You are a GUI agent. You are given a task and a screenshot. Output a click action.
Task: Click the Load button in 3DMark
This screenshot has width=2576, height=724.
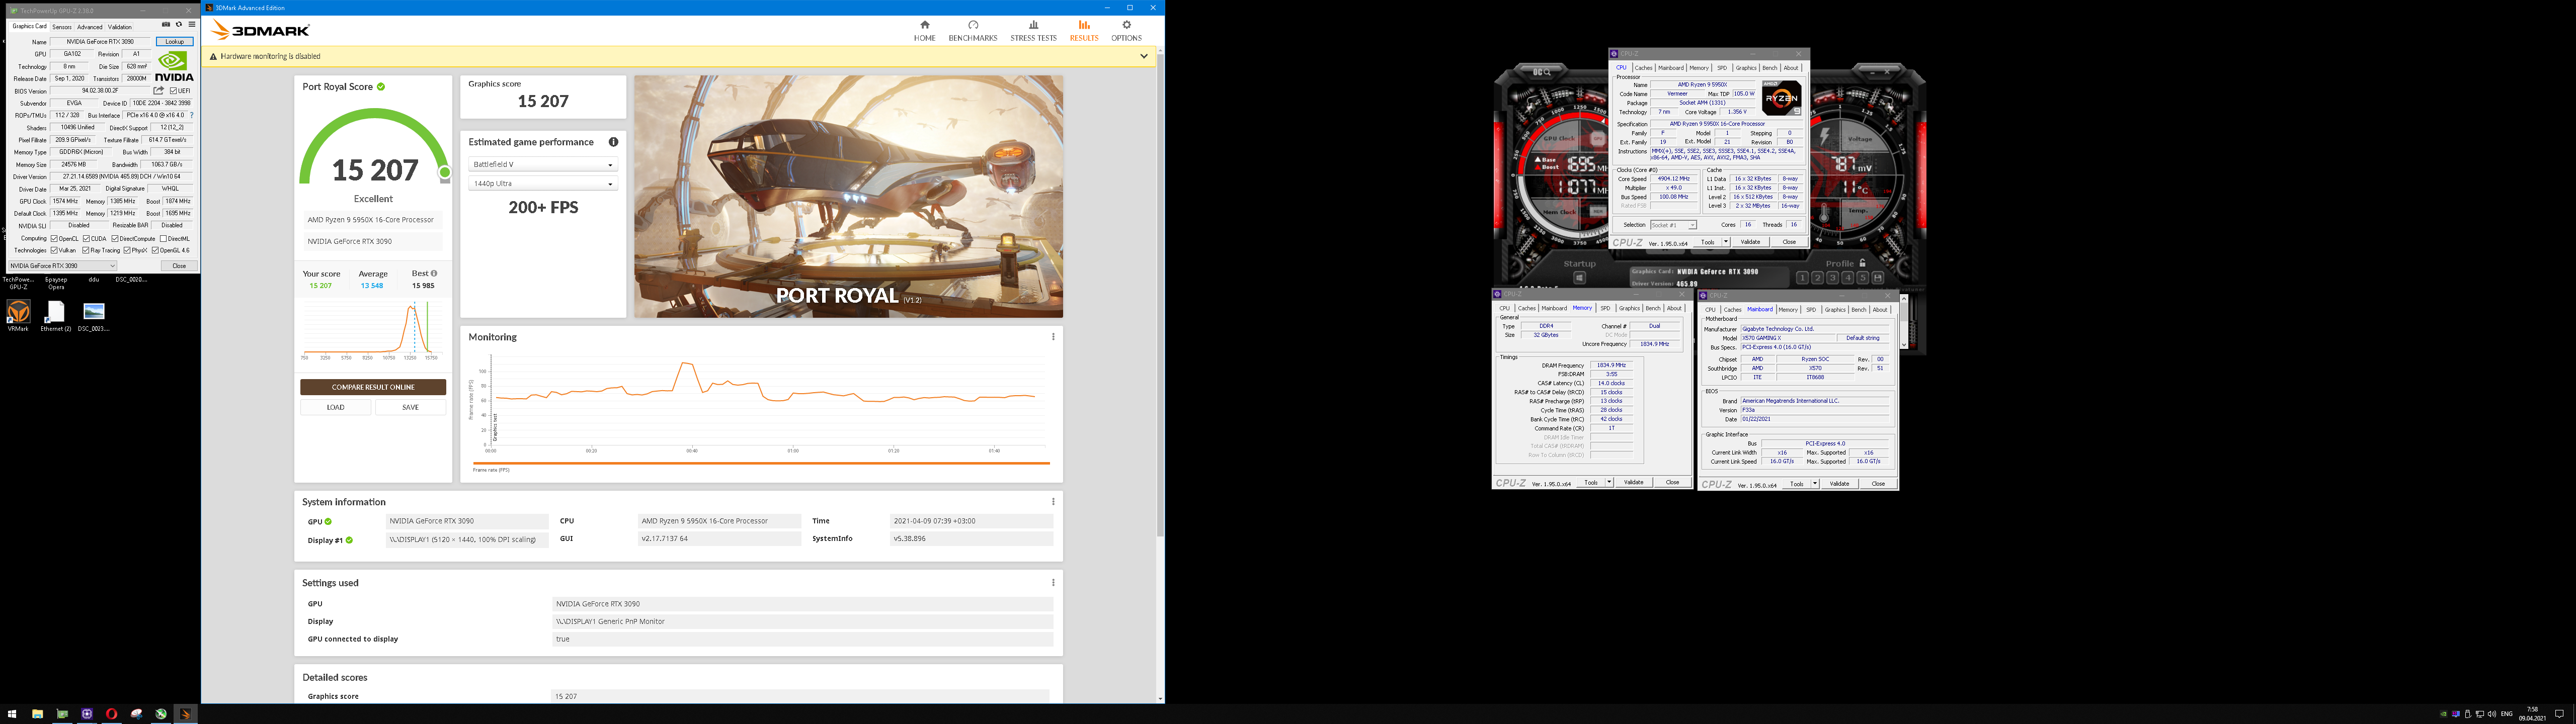[336, 407]
